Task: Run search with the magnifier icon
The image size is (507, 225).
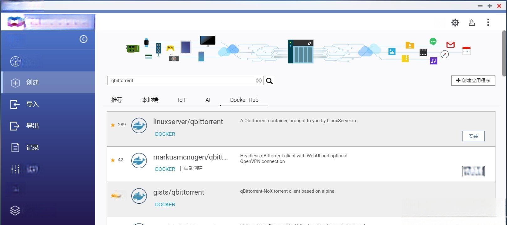Action: tap(269, 81)
